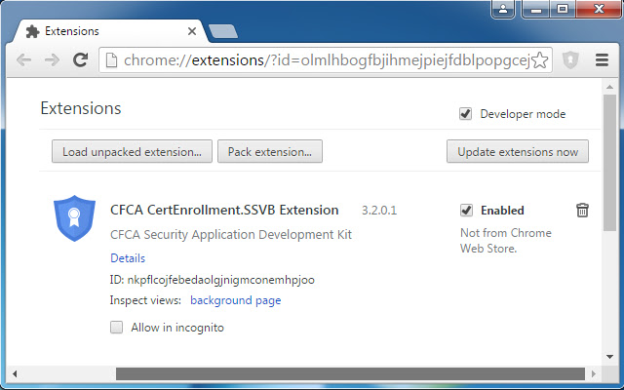The width and height of the screenshot is (624, 390).
Task: Click the vertical scrollbar down arrow
Action: 609,357
